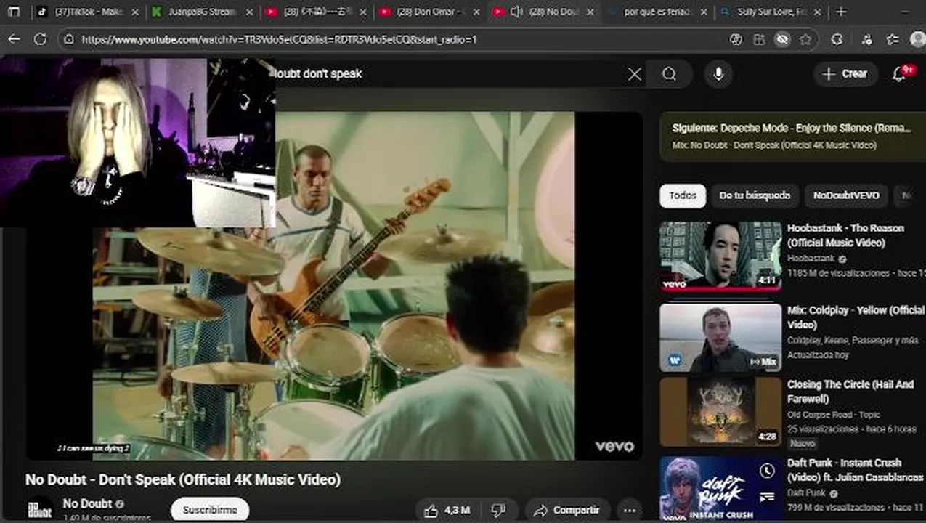The image size is (926, 523).
Task: Add Instant Crush to queue
Action: [767, 497]
